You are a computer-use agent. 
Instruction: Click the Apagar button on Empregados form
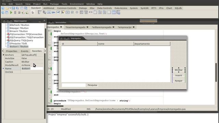[179, 81]
